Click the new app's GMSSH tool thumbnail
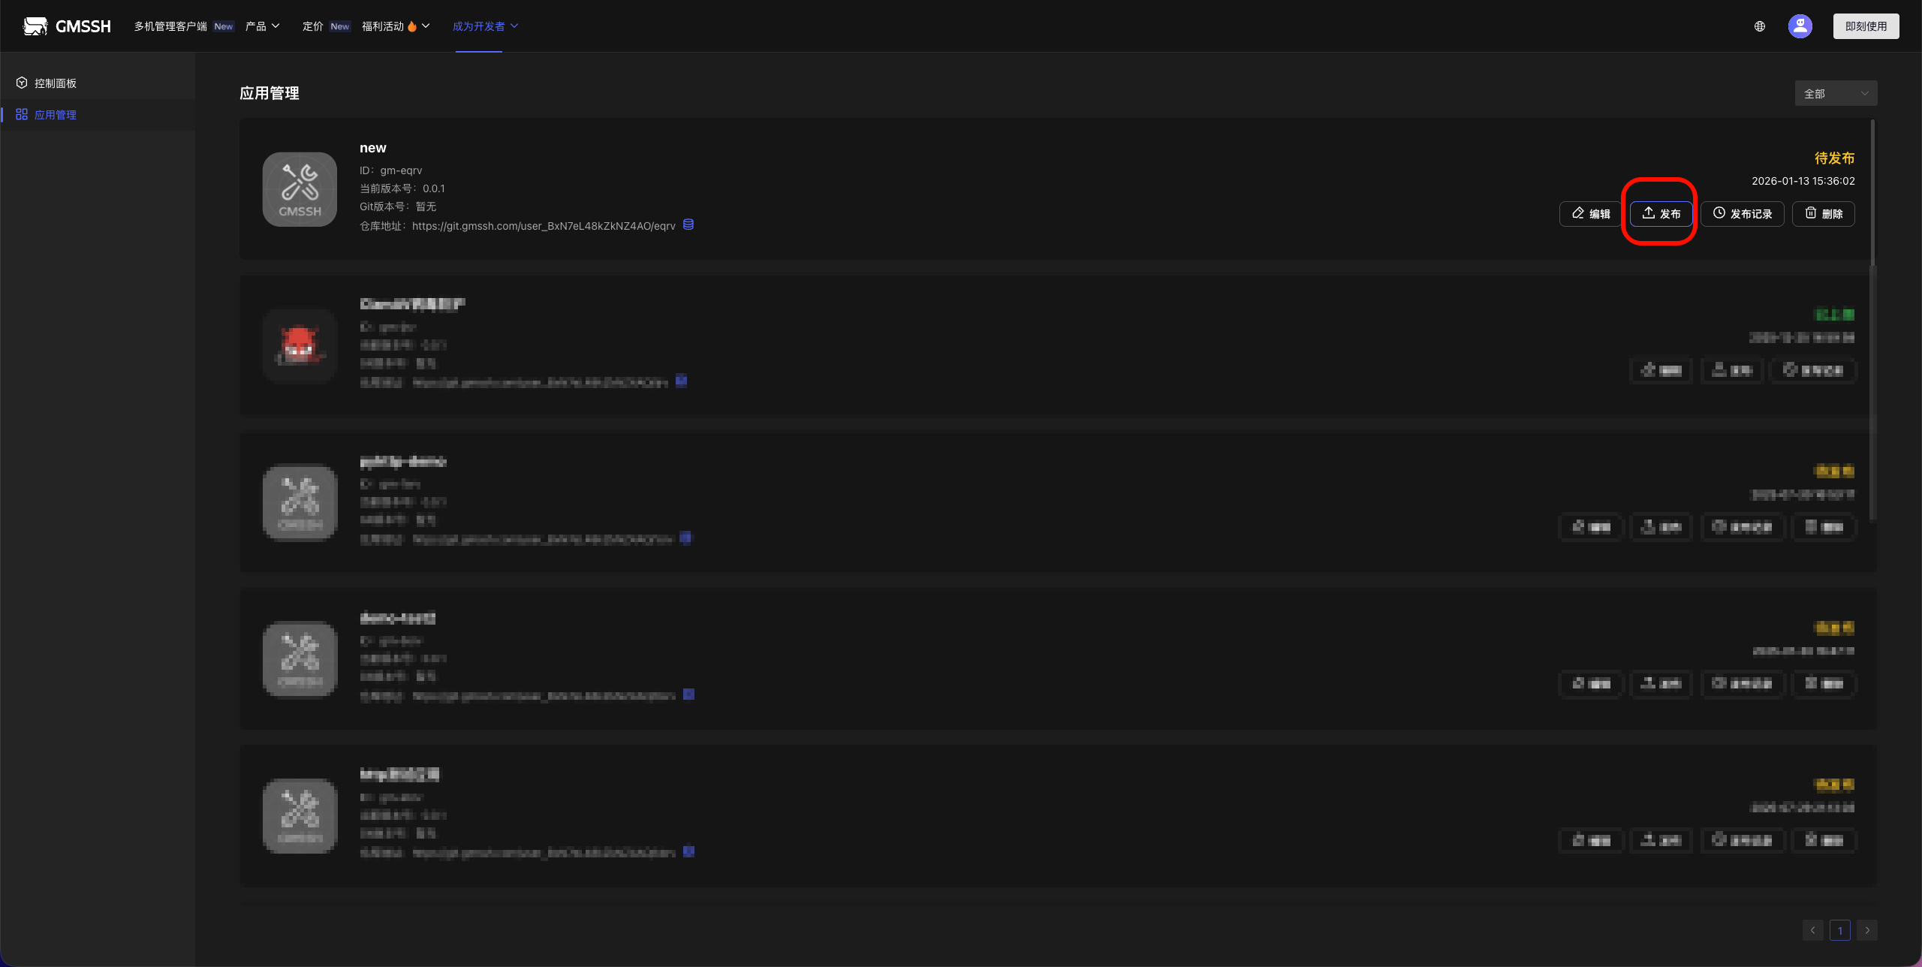The height and width of the screenshot is (967, 1922). tap(300, 189)
